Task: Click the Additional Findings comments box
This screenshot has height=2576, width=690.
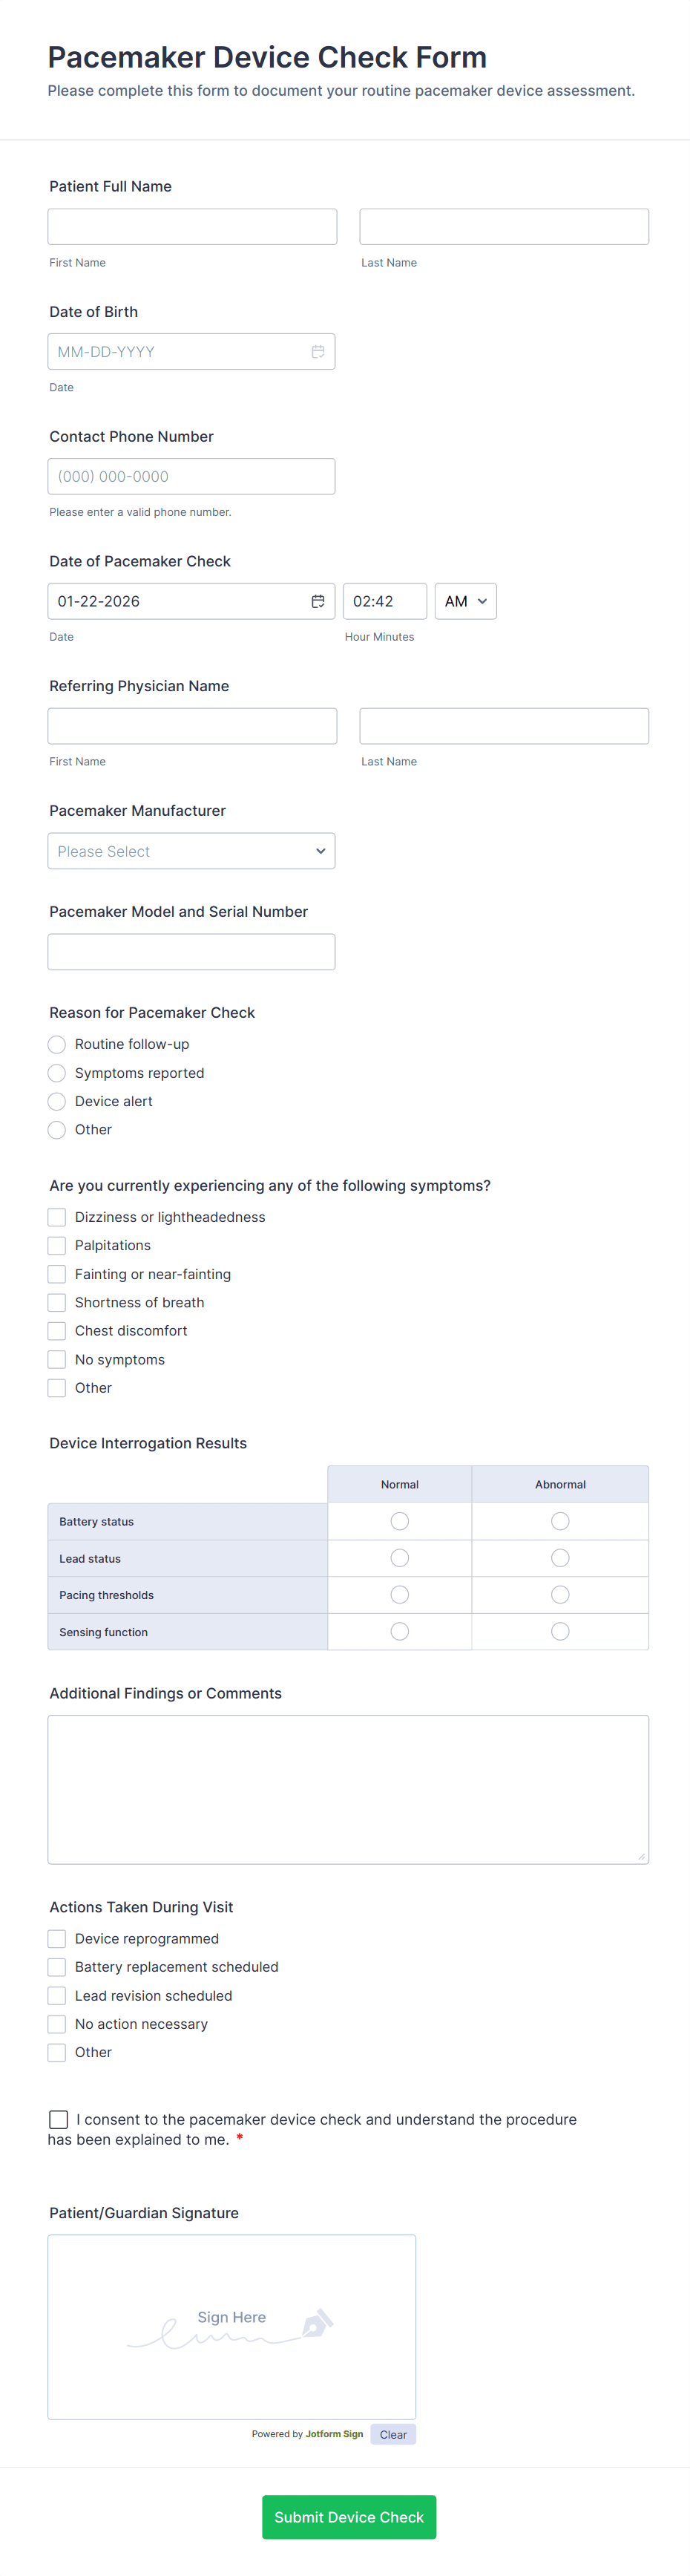Action: tap(348, 1789)
